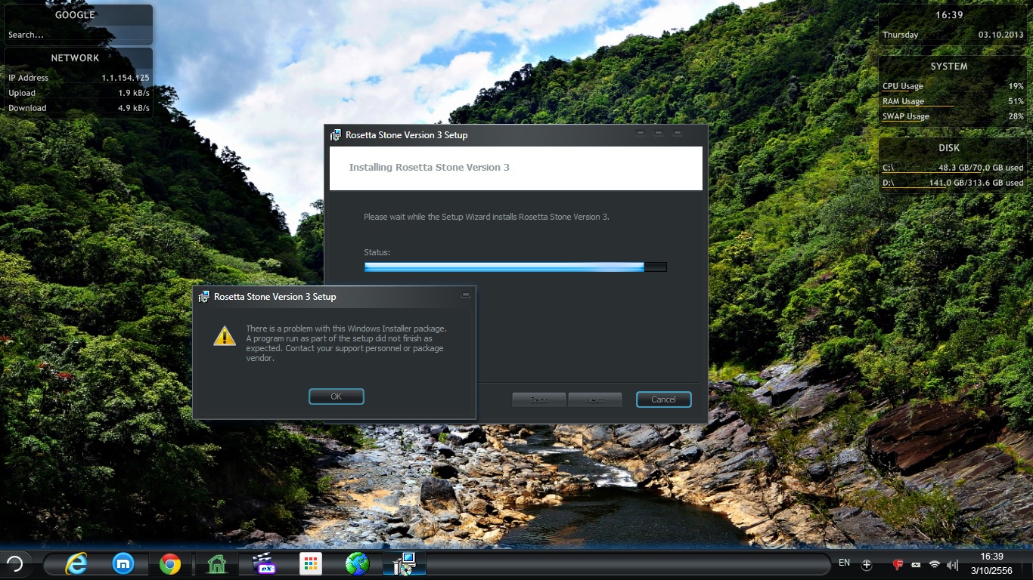Click the Upload 1.9 kB/s row

tap(79, 93)
